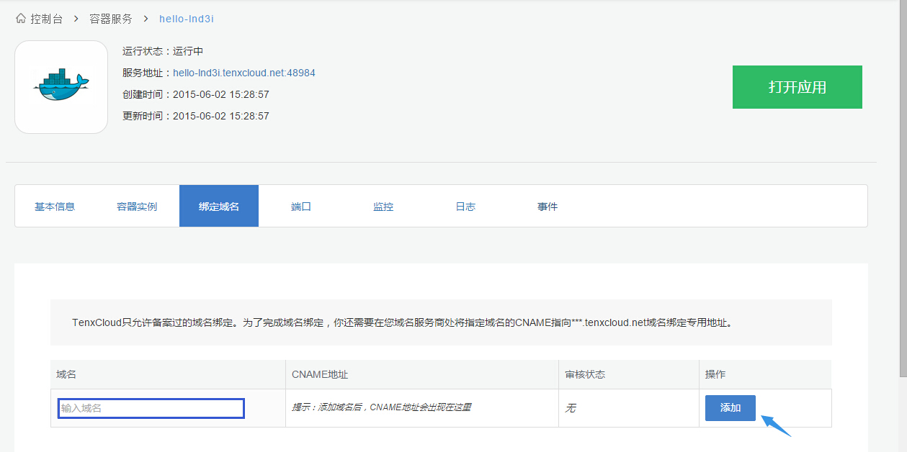This screenshot has height=452, width=907.
Task: Click the 更新时间 update time line
Action: [x=196, y=116]
